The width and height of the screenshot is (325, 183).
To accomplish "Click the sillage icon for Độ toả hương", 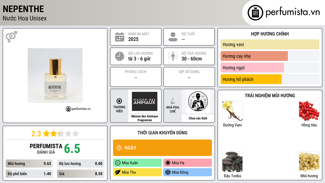I will pyautogui.click(x=173, y=56).
